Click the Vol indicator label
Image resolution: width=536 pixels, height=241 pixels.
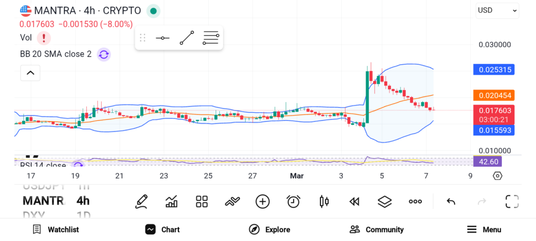click(x=26, y=38)
